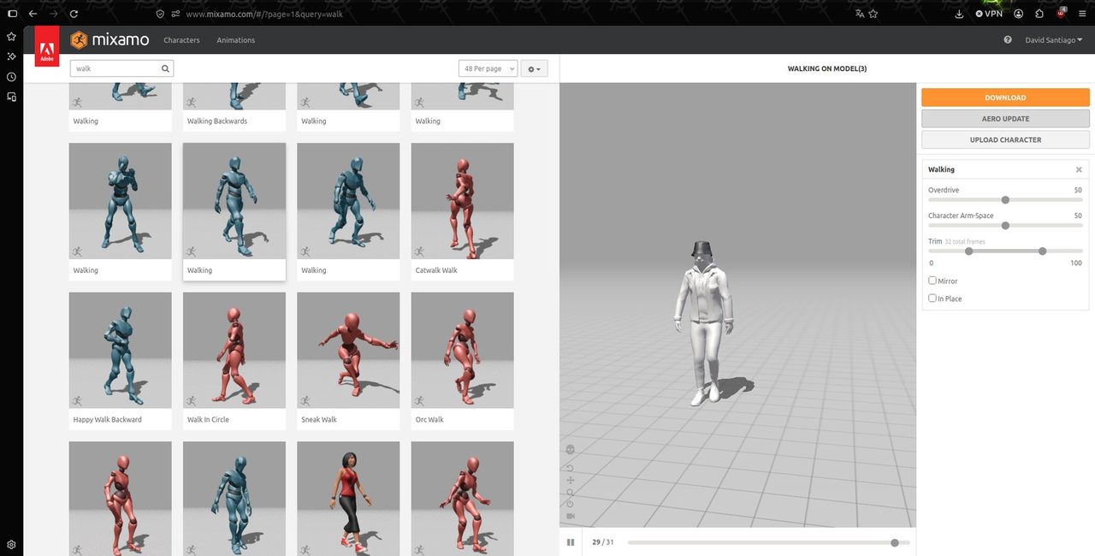Open the browser profile icon

(1019, 14)
